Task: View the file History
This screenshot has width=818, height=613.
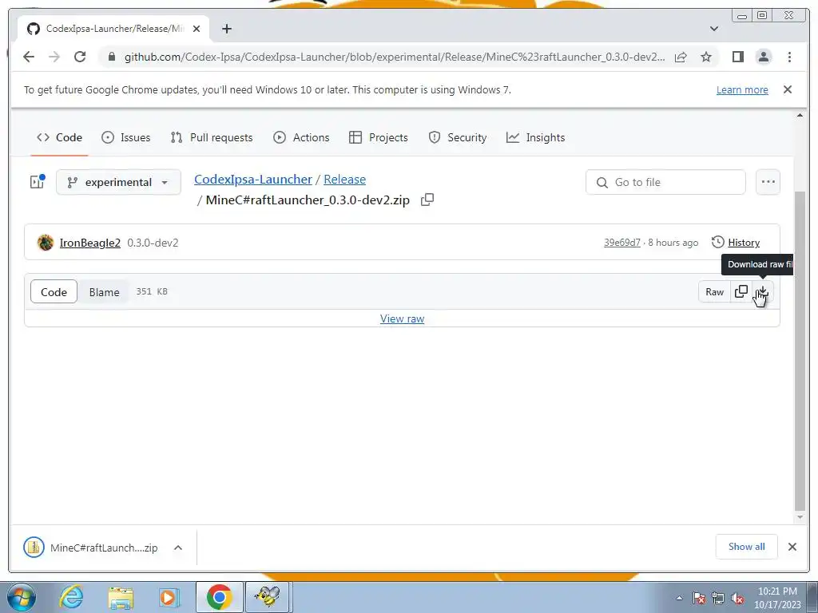Action: coord(736,243)
